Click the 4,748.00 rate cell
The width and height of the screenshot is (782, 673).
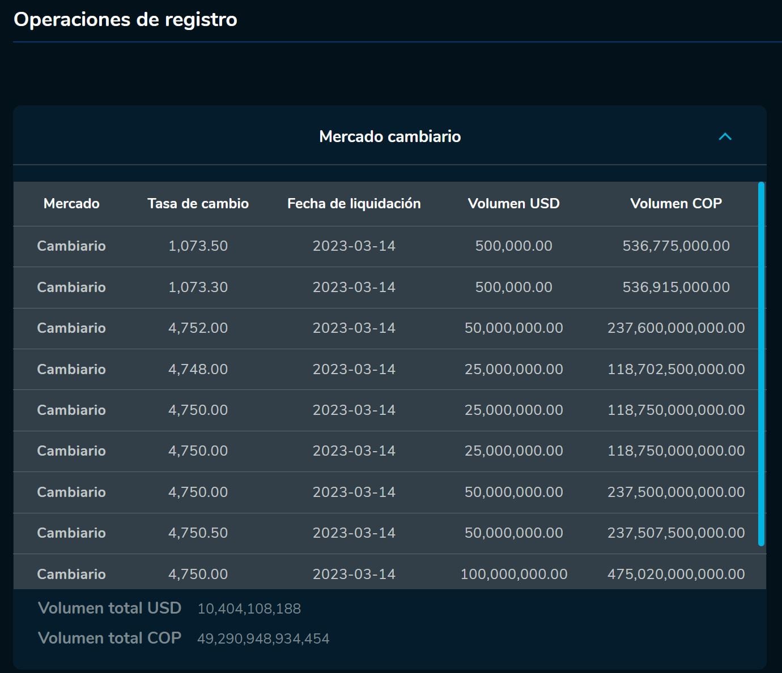pos(198,370)
